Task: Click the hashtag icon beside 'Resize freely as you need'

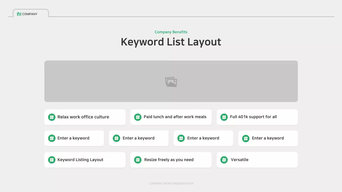Action: [138, 160]
